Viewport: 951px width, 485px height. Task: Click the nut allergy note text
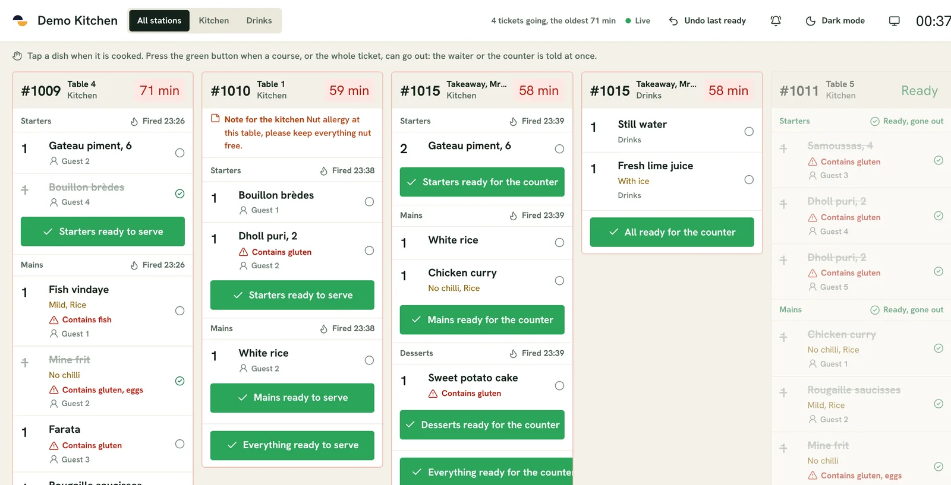click(x=298, y=132)
